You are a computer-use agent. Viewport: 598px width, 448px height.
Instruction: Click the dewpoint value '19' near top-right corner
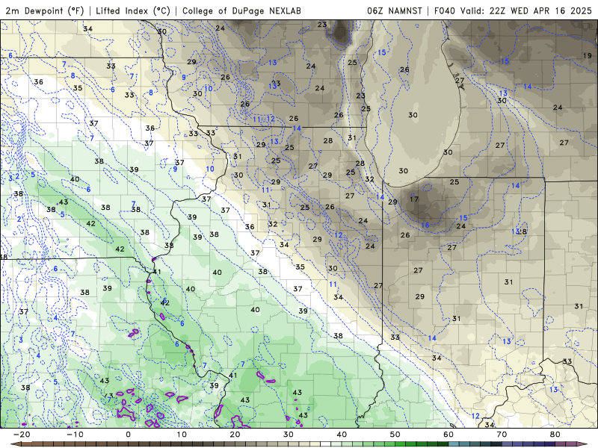coord(588,55)
